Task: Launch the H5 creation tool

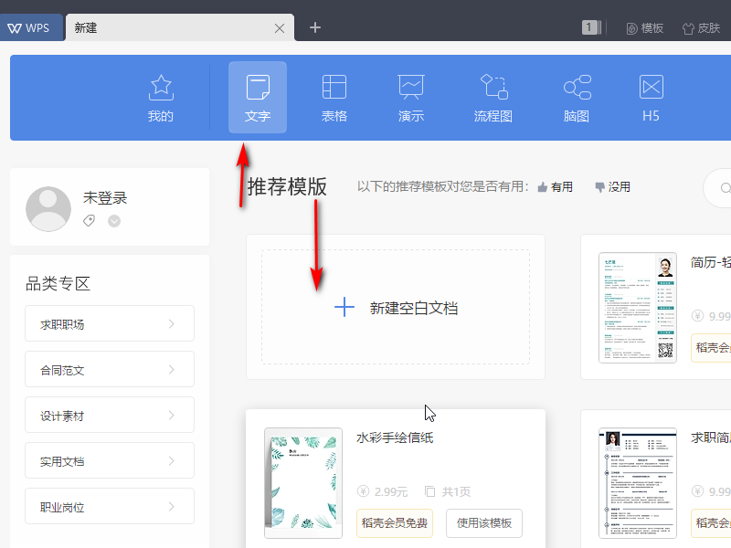Action: (650, 97)
